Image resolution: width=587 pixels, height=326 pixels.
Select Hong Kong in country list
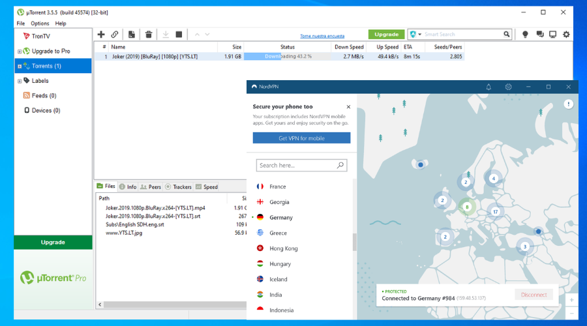tap(284, 248)
